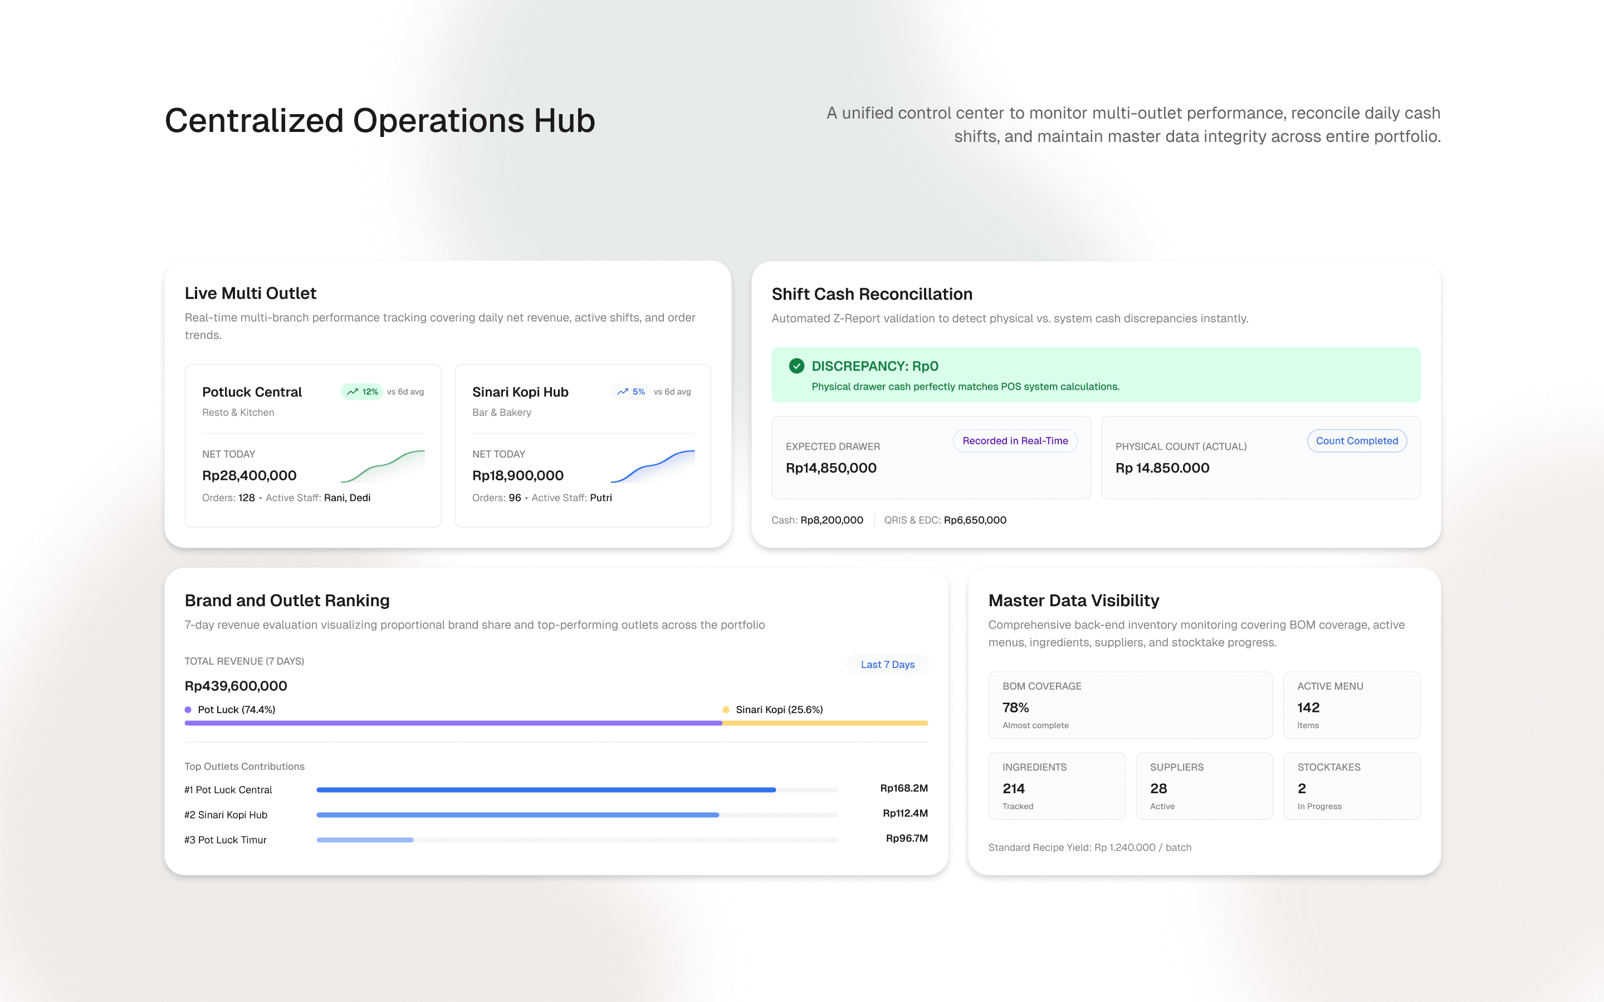Click the Count Completed badge
1604x1002 pixels.
1357,441
